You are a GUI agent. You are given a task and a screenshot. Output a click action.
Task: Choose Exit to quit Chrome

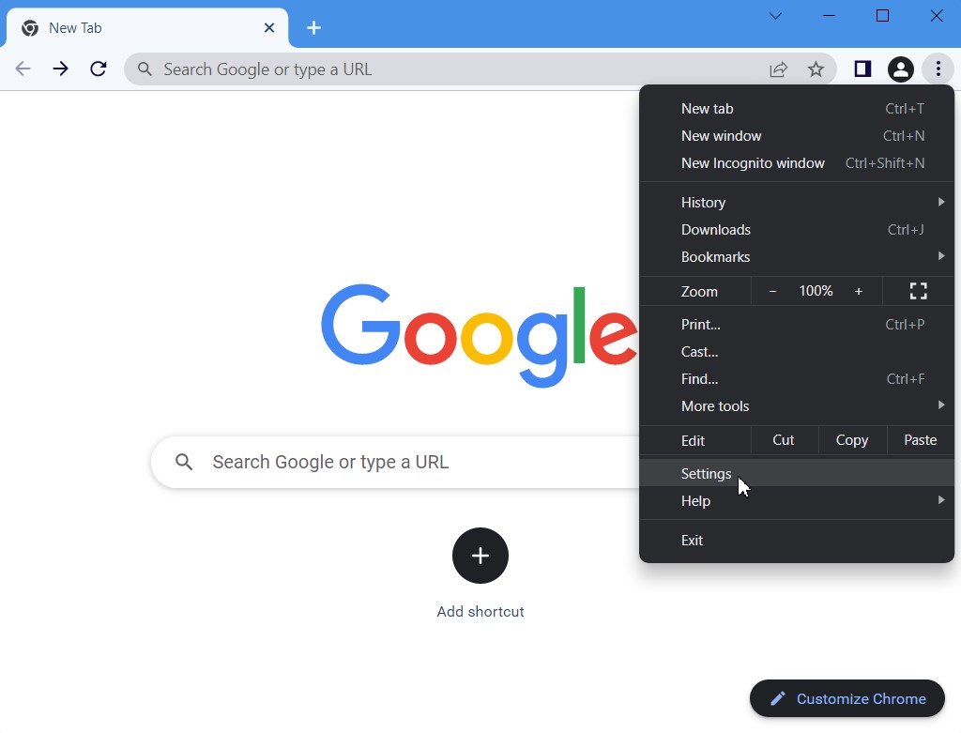pos(796,541)
